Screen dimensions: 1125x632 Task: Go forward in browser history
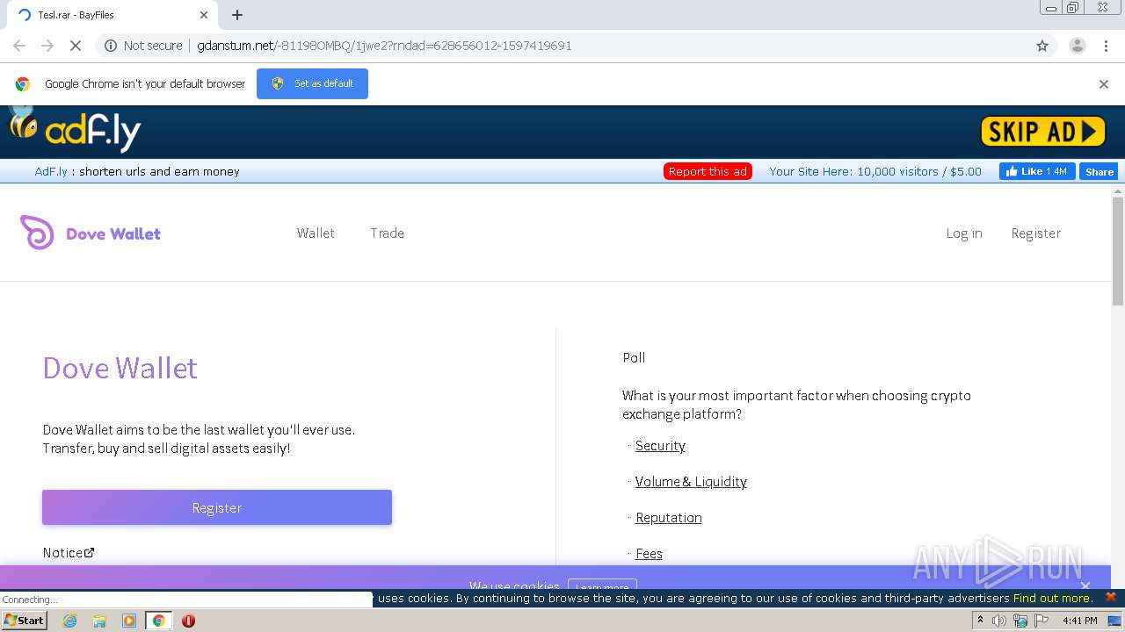[x=47, y=46]
